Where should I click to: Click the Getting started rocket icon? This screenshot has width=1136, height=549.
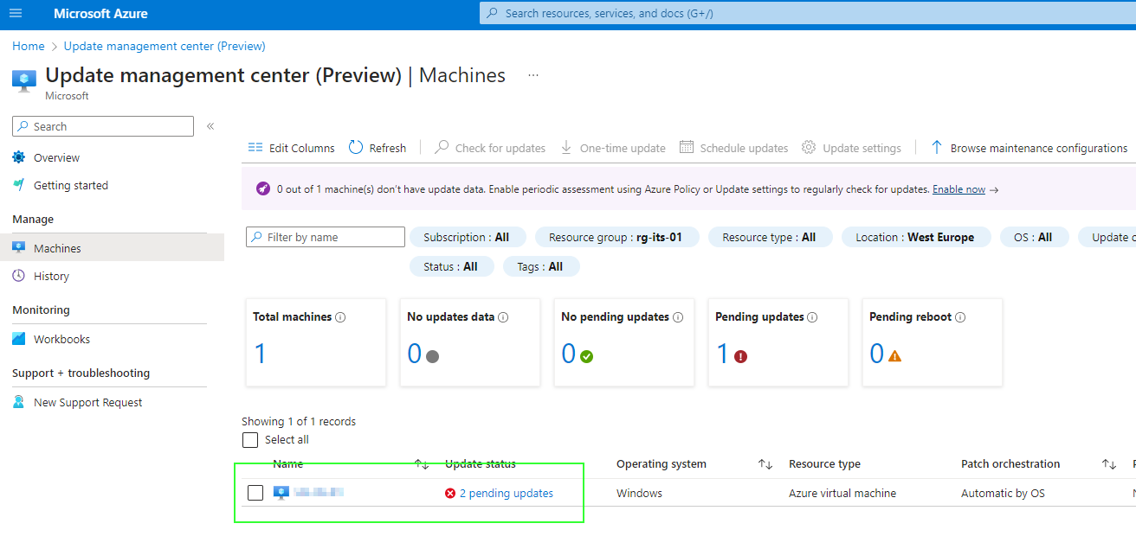click(19, 185)
